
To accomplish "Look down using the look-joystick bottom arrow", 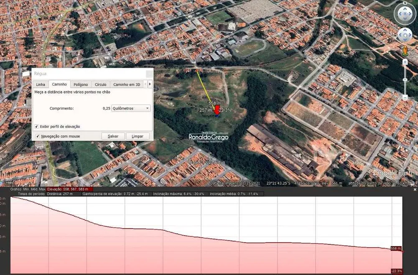I will 405,19.
